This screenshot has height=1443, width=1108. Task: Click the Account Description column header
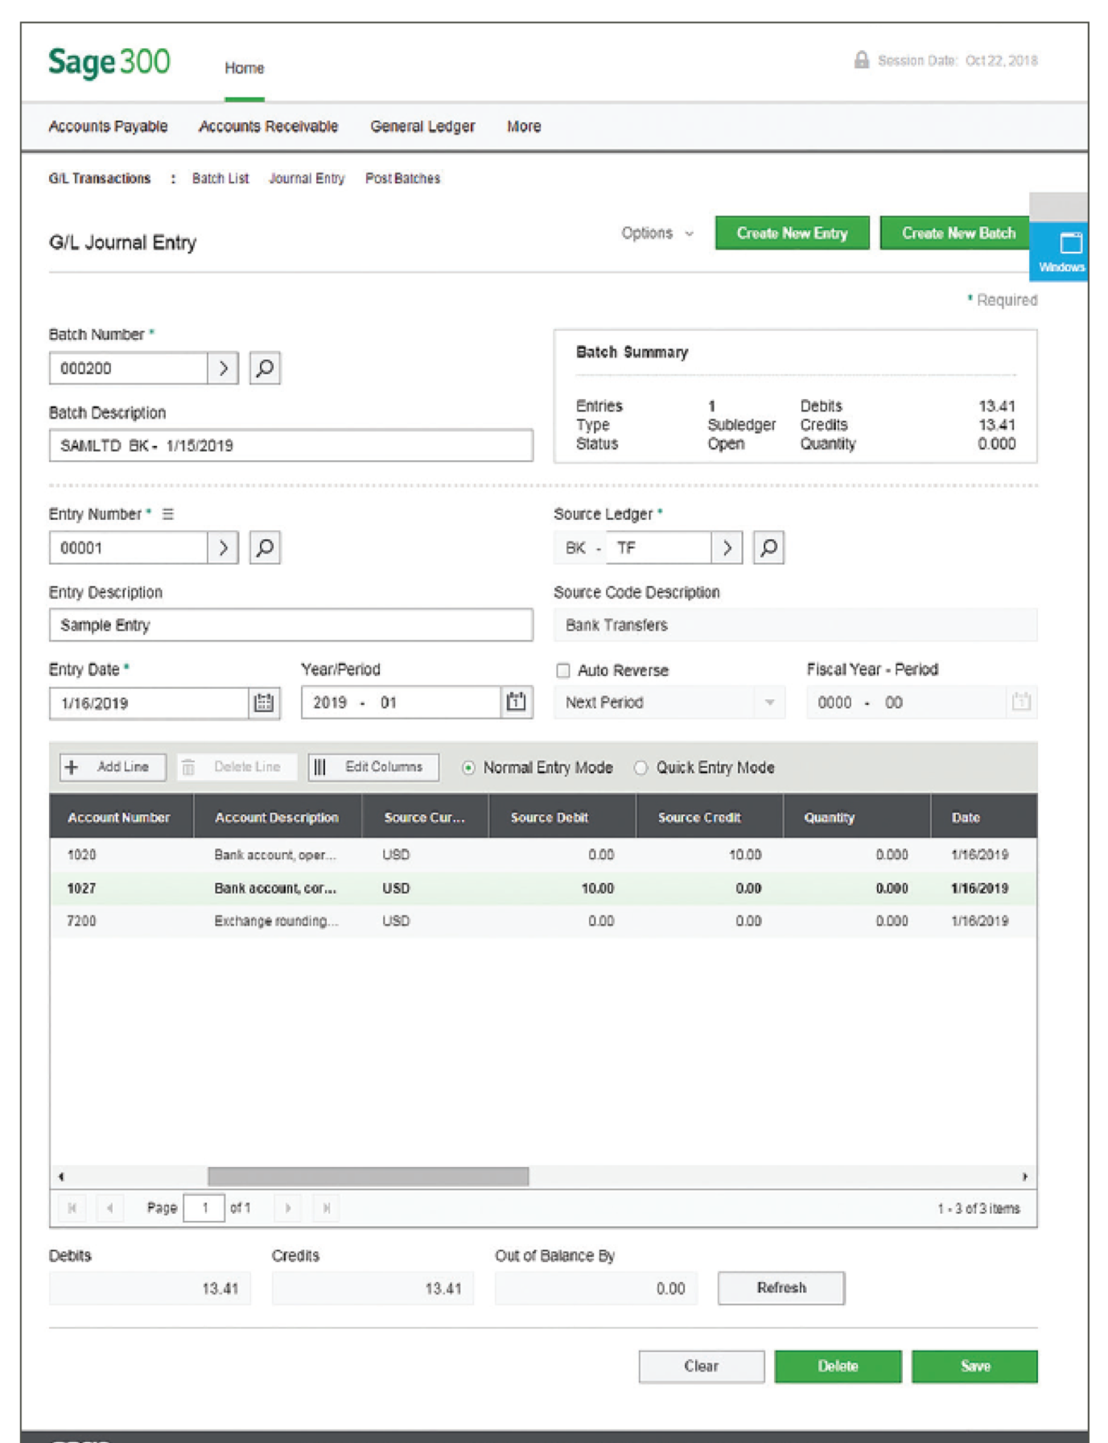(277, 817)
